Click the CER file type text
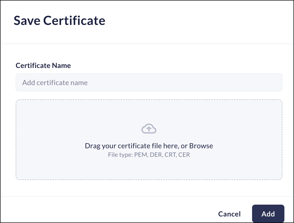The width and height of the screenshot is (294, 223). [x=184, y=155]
